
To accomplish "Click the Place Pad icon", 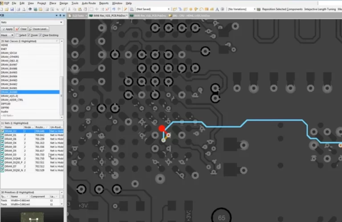I will click(x=191, y=9).
